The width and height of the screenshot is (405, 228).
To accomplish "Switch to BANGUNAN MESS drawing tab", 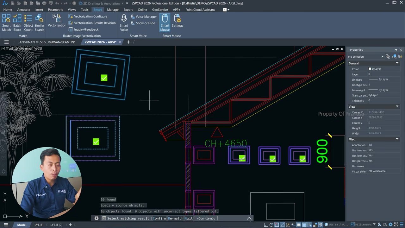I will click(x=46, y=42).
